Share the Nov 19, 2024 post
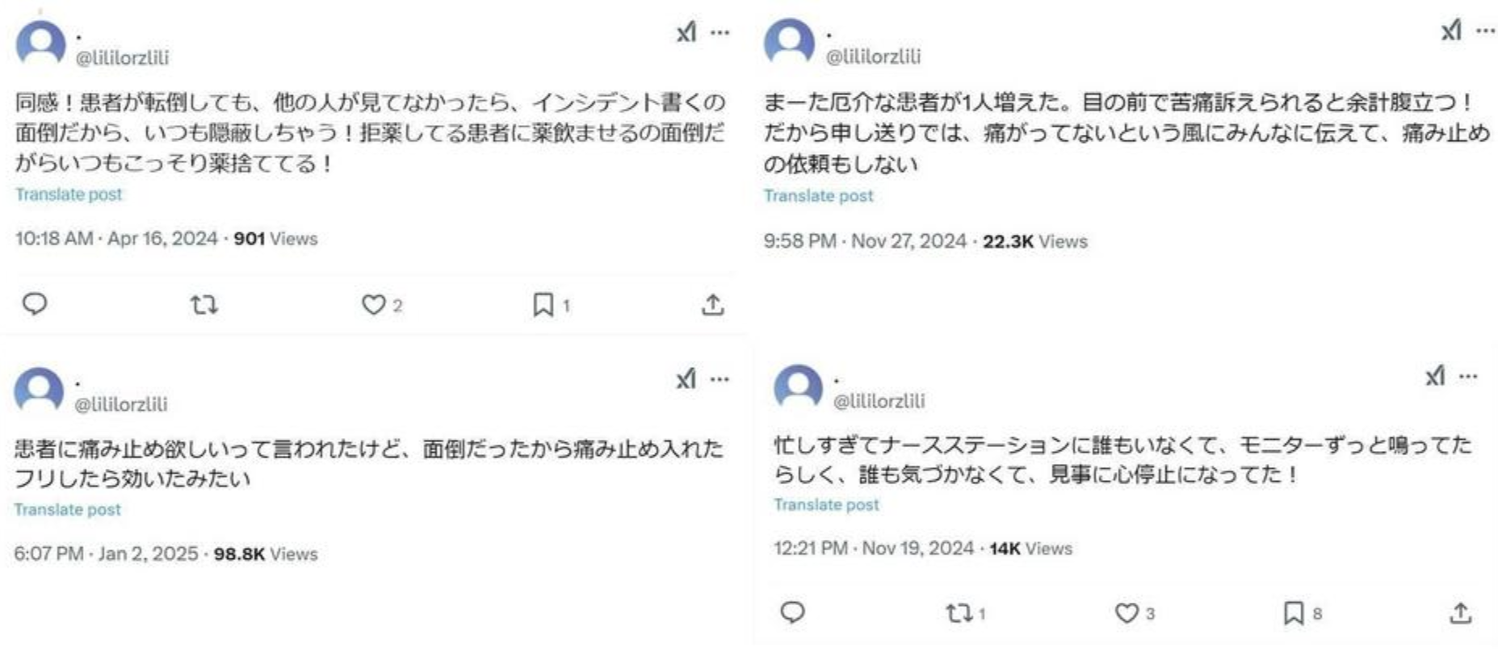Image resolution: width=1498 pixels, height=664 pixels. [x=1460, y=614]
